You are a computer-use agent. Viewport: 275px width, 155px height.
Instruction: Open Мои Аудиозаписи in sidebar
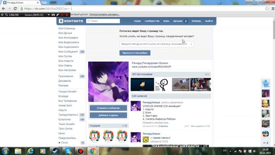[x=69, y=47]
